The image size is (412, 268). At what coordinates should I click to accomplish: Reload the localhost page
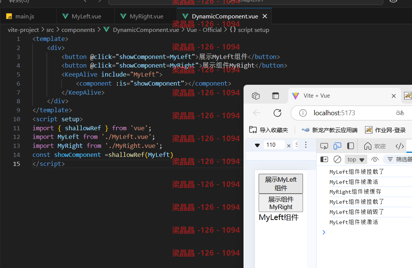277,113
